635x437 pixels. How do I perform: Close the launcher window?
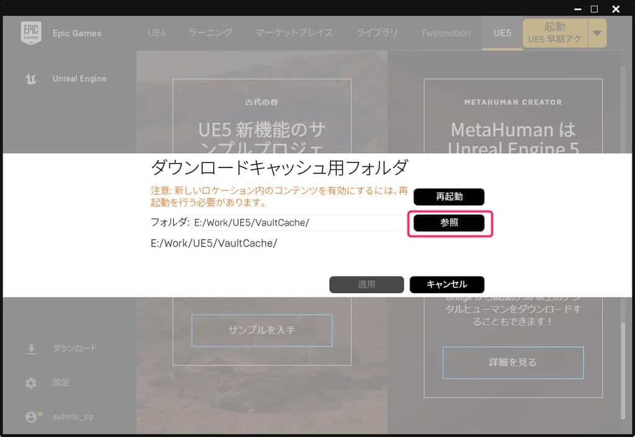click(616, 9)
